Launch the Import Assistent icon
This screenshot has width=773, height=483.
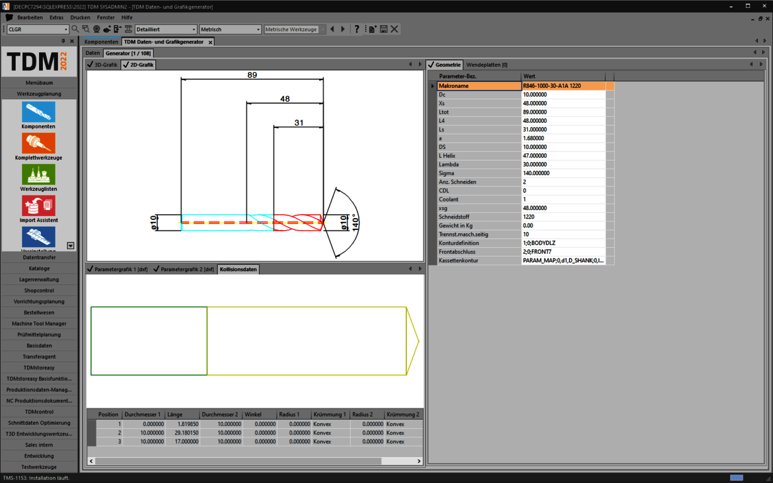point(38,206)
